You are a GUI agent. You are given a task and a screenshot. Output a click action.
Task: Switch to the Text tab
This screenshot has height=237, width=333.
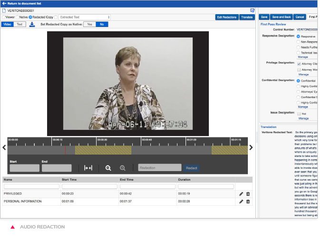click(x=20, y=24)
